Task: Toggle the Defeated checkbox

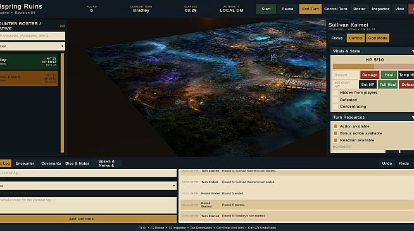Action: point(336,100)
